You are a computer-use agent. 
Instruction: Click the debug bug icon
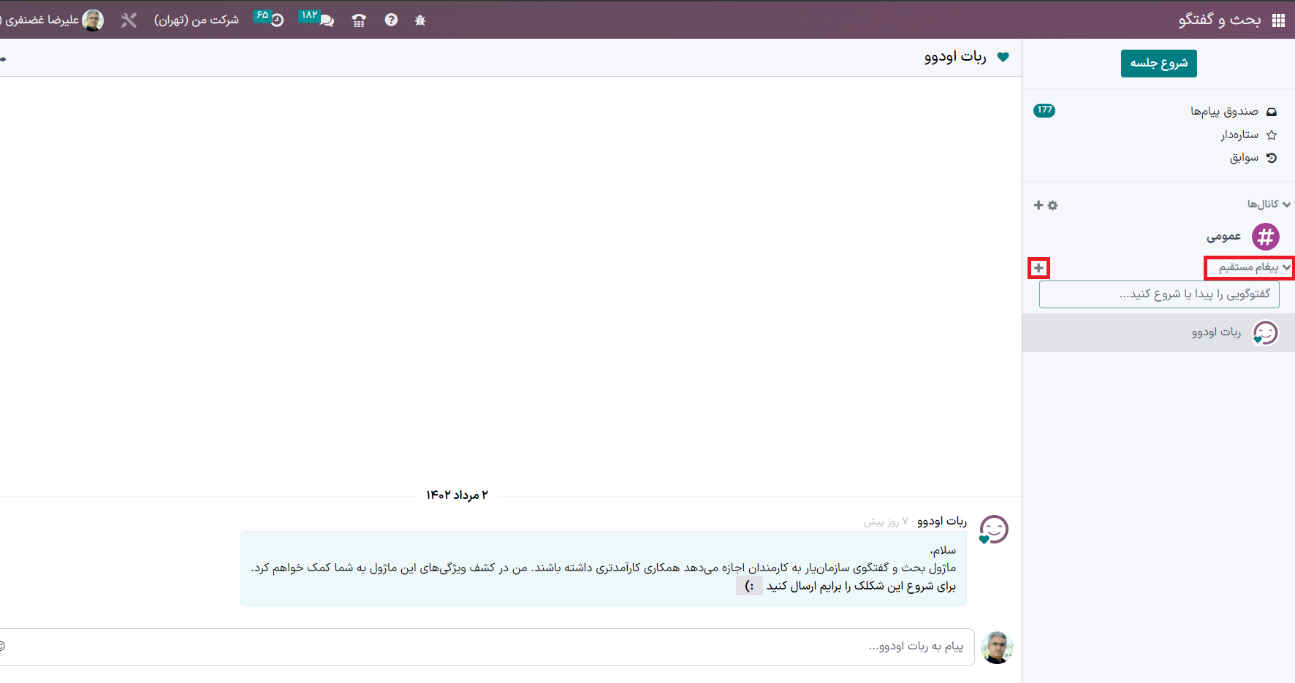(x=419, y=20)
